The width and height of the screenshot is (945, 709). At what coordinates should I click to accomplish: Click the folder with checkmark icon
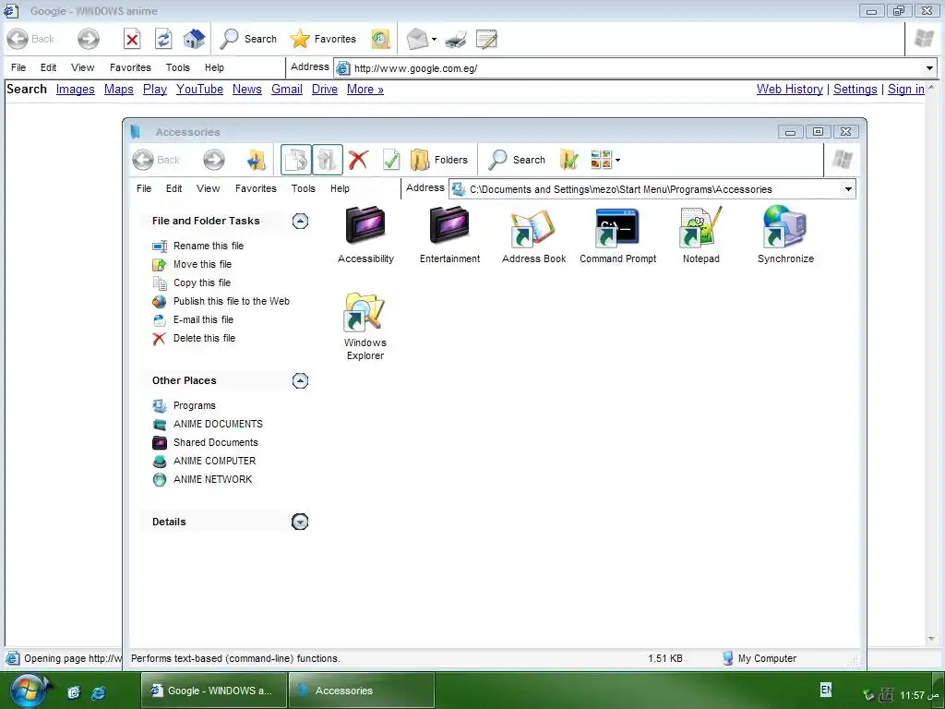(x=568, y=160)
